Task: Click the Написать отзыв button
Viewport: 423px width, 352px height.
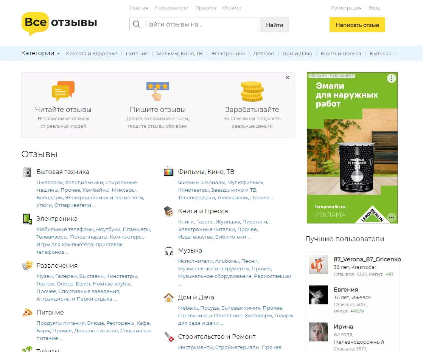Action: pyautogui.click(x=357, y=25)
